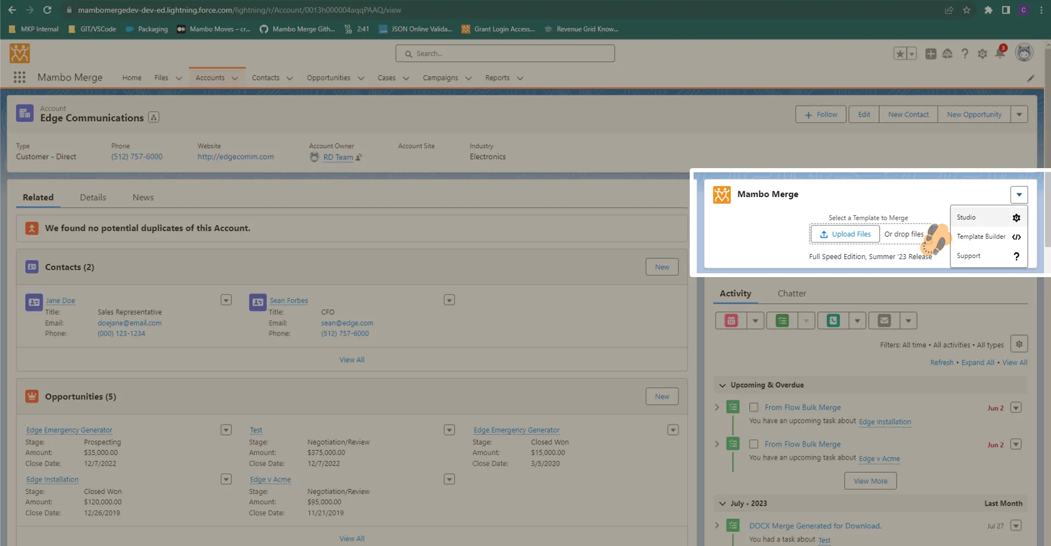Click the Log a Call phone icon
Screen dimensions: 1051x546
click(833, 321)
